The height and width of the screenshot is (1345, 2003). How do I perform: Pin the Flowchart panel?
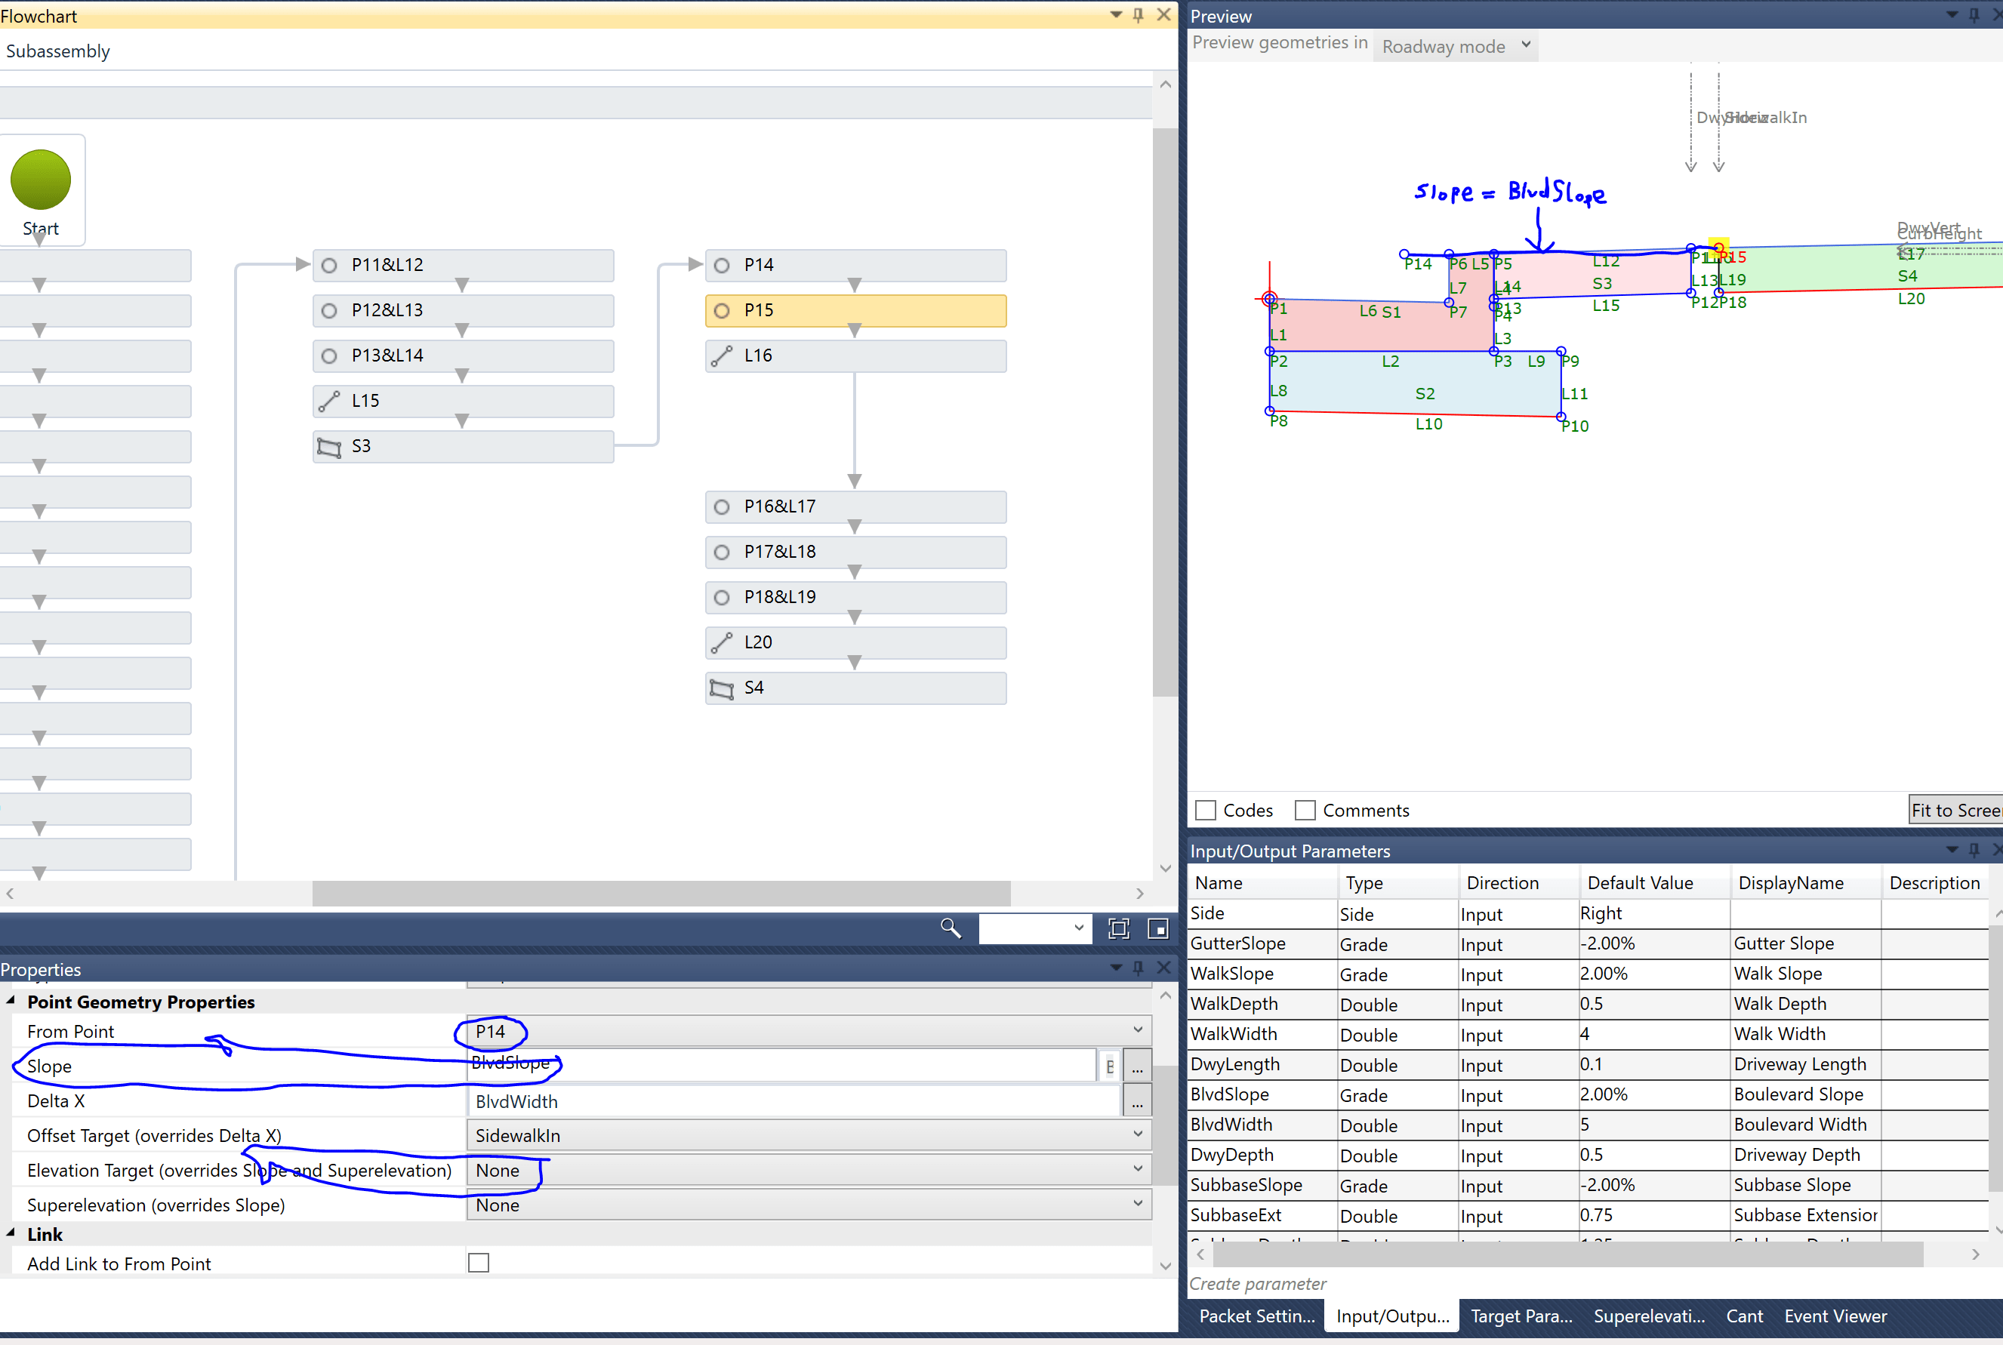point(1139,14)
